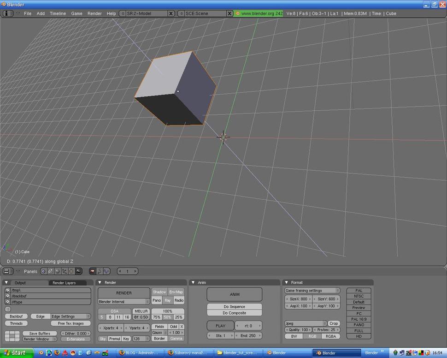Viewport: 447px width, 358px height.
Task: Open the buttons window type selector icon
Action: coord(8,271)
